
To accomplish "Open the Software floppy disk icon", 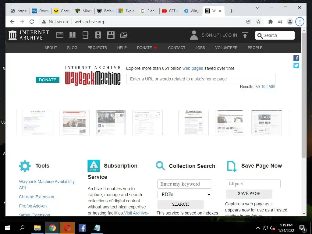I will (111, 35).
